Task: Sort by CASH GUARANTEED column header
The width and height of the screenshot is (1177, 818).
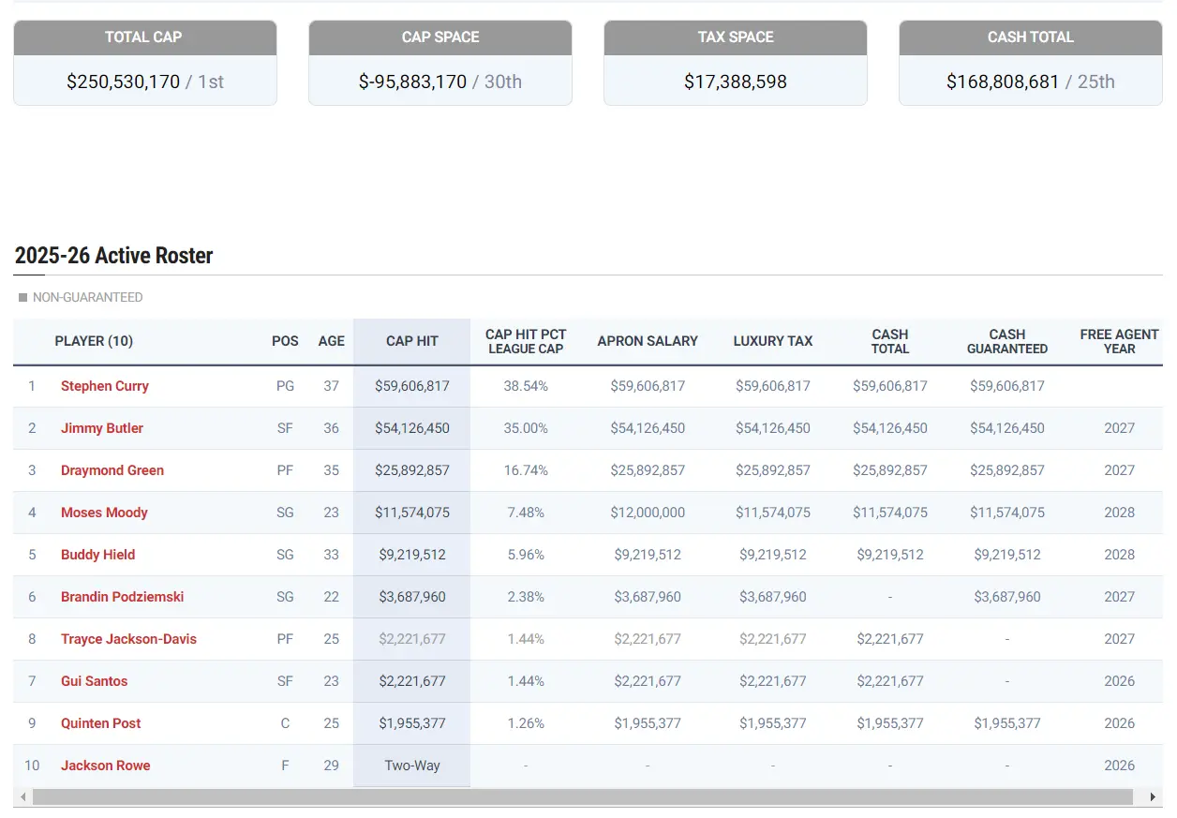Action: [1007, 341]
